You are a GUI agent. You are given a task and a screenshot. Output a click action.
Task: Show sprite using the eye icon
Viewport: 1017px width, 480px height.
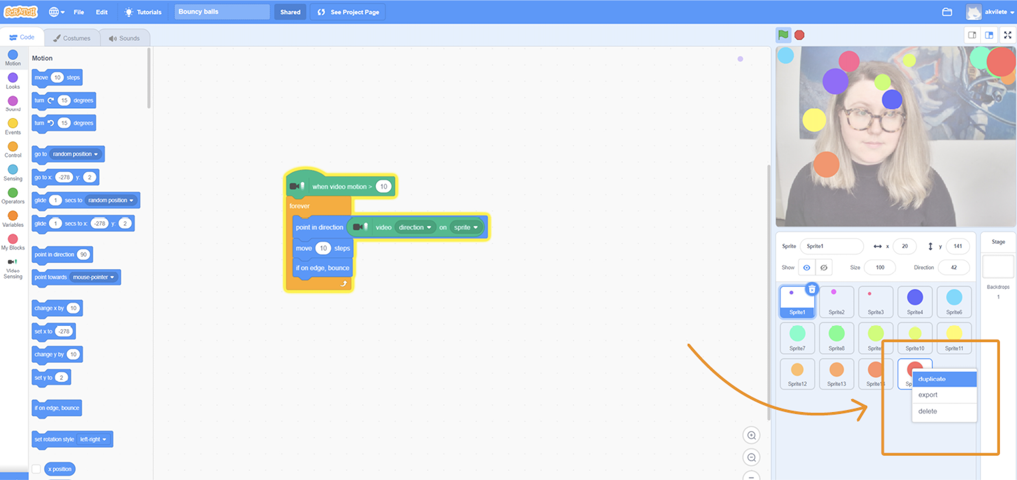click(x=806, y=267)
